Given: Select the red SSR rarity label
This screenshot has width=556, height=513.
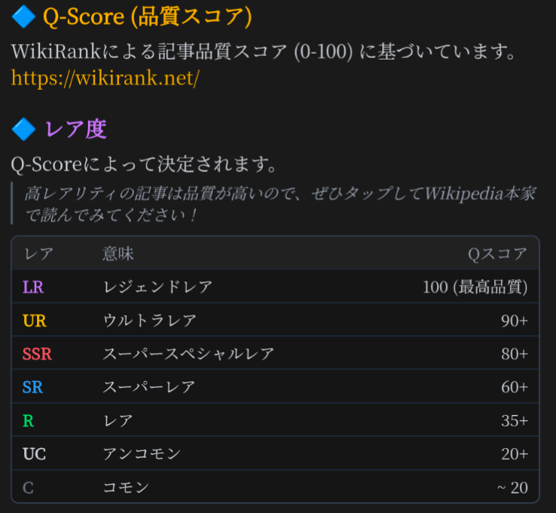Looking at the screenshot, I should pyautogui.click(x=38, y=354).
